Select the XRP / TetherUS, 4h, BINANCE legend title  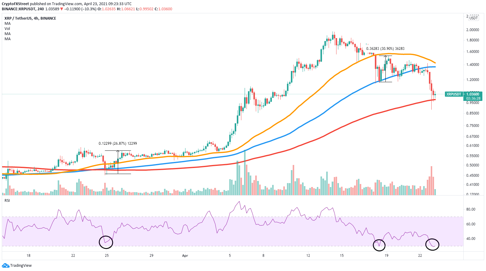[x=30, y=18]
